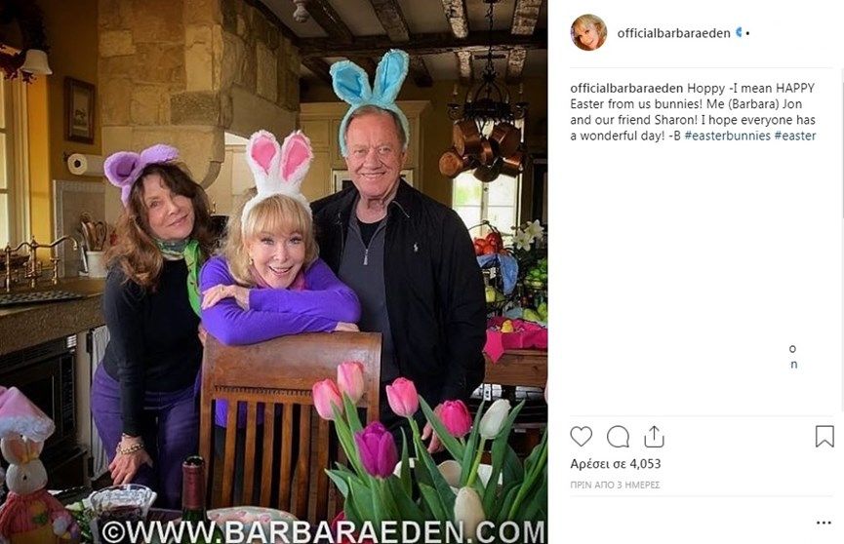
Task: Click WWW.BARBARAEDEN.COM watermark on photo
Action: 324,531
